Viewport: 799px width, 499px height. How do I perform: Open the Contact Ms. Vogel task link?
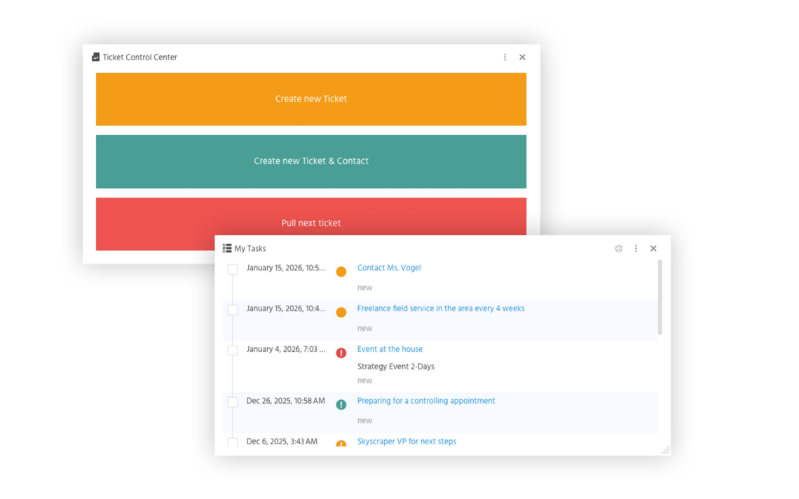389,268
